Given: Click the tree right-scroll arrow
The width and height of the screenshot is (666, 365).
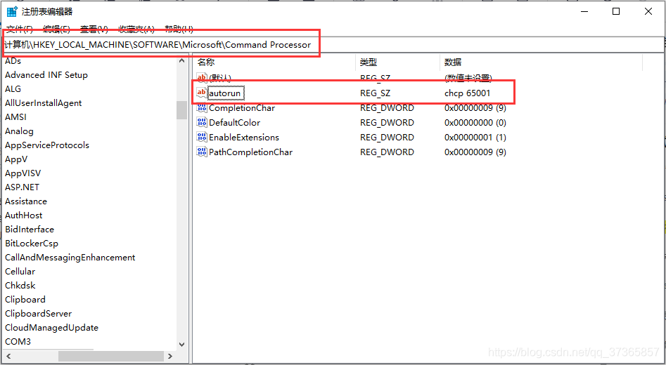Looking at the screenshot, I should [x=170, y=356].
